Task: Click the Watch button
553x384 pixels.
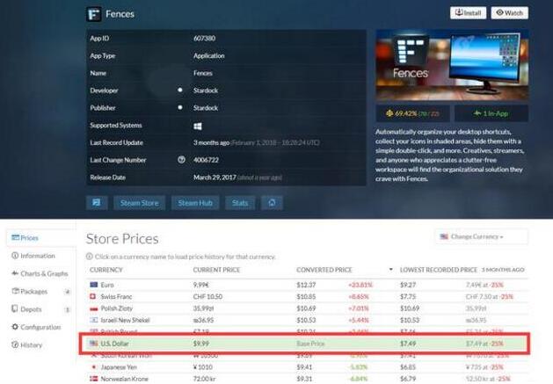Action: 510,13
